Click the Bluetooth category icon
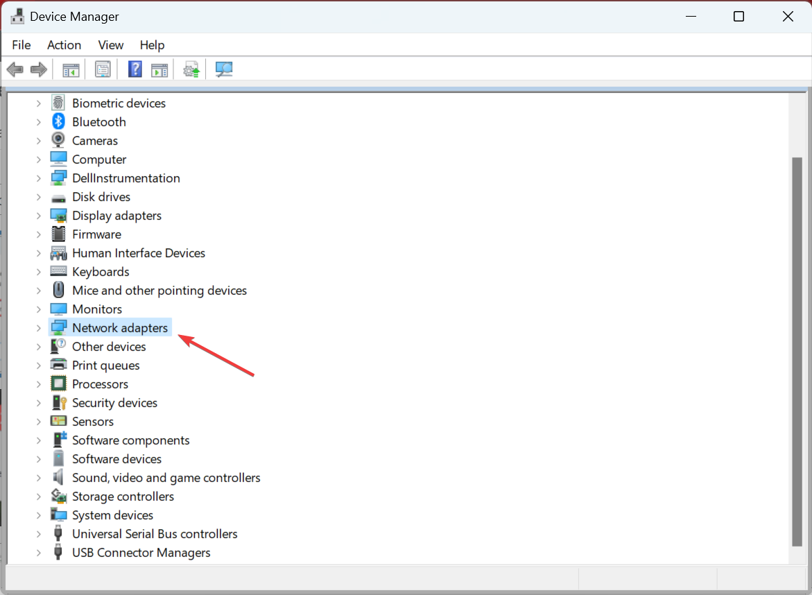Viewport: 812px width, 595px height. click(x=58, y=121)
